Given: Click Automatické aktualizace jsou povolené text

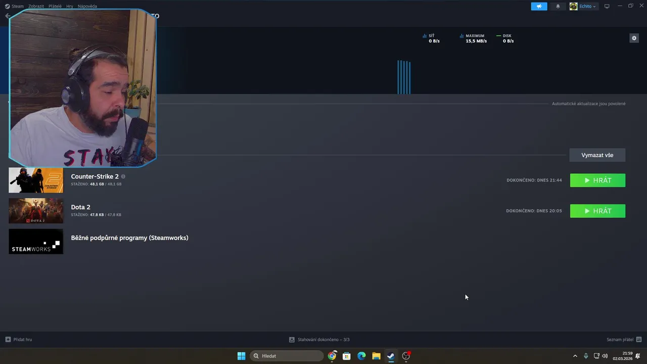Looking at the screenshot, I should coord(588,104).
